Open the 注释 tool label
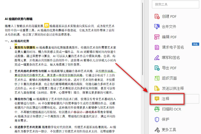Screen dimensions: 201x134 point(165,99)
